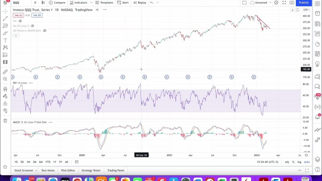322x181 pixels.
Task: Toggle log scale mode
Action: coord(299,162)
